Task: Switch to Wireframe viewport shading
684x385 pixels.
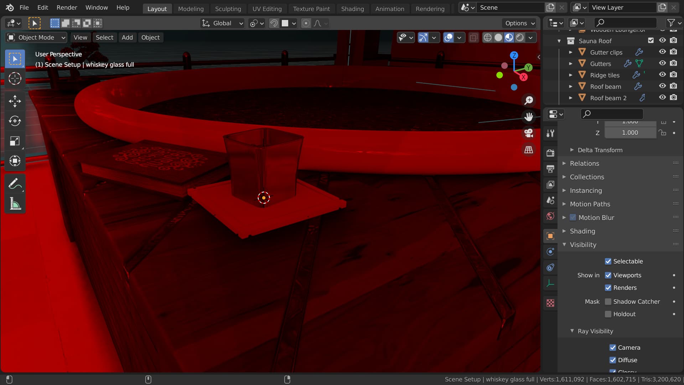Action: tap(488, 37)
